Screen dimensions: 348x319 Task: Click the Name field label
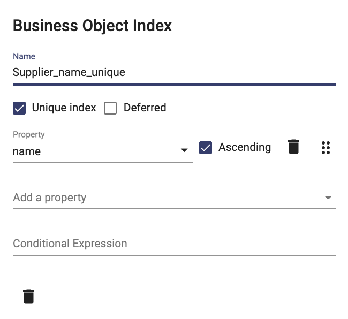24,56
